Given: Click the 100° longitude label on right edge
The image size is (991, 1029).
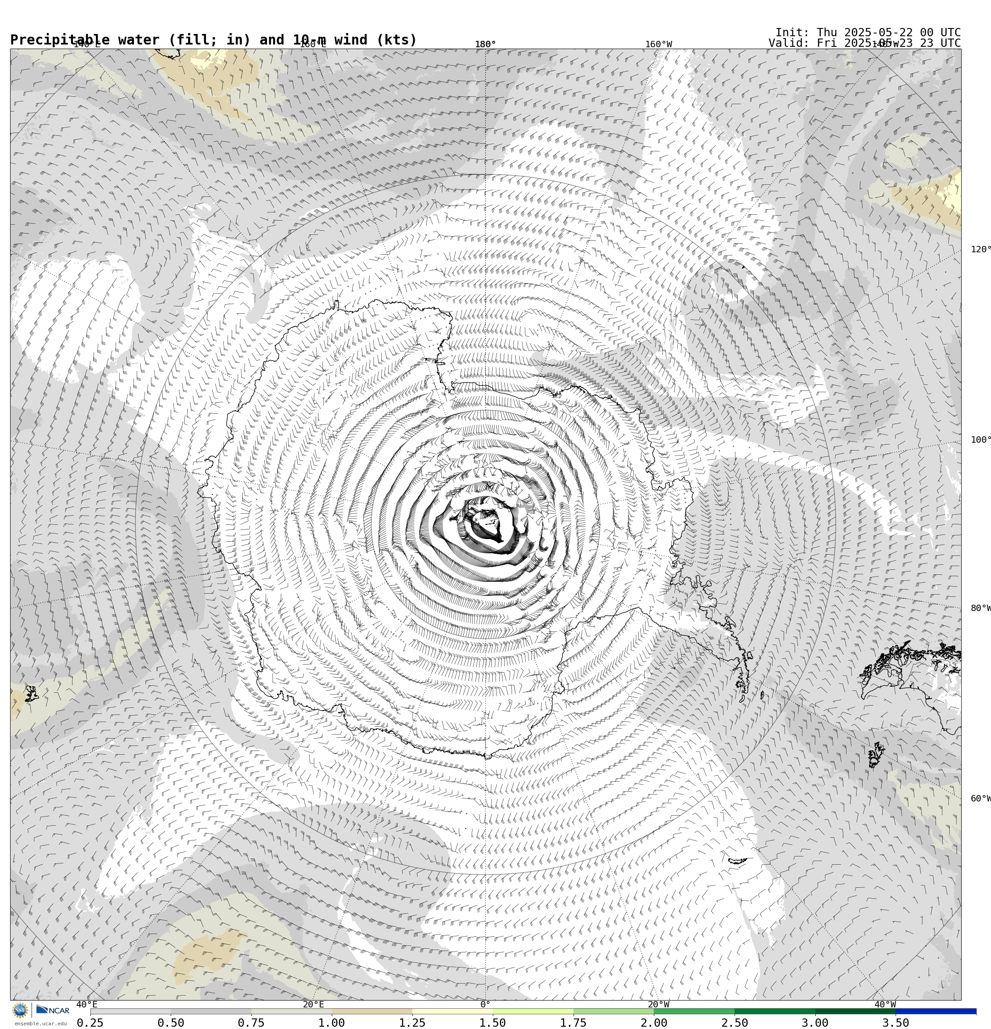Looking at the screenshot, I should point(980,440).
